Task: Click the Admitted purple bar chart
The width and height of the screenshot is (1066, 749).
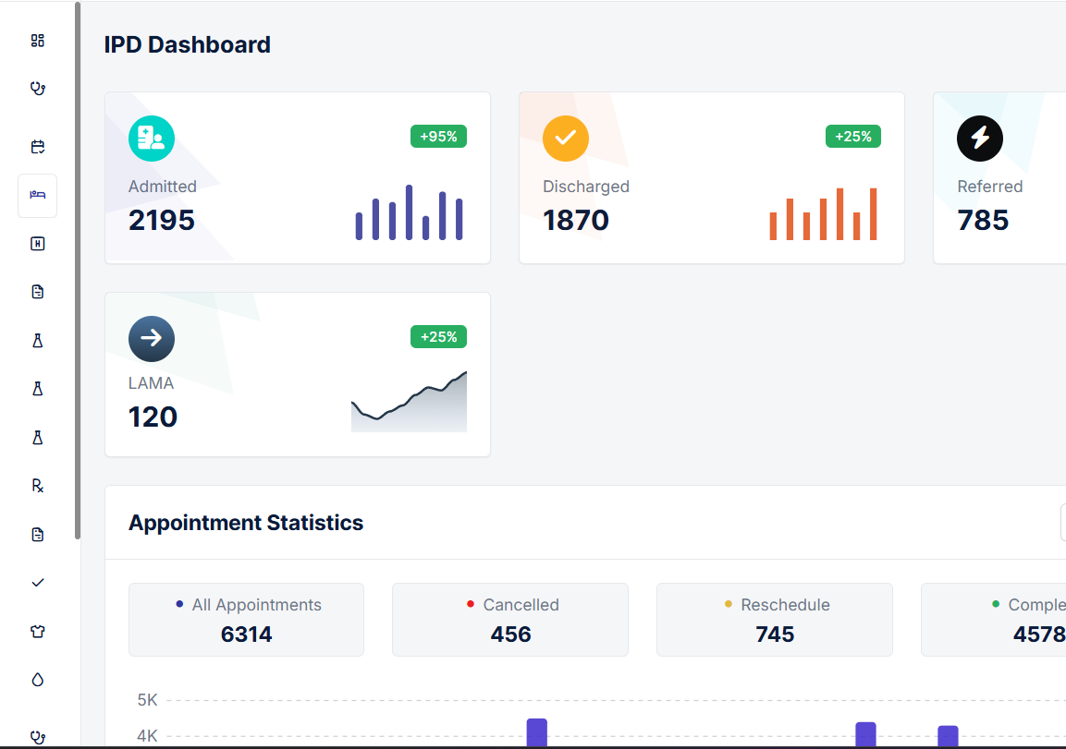Action: (409, 213)
